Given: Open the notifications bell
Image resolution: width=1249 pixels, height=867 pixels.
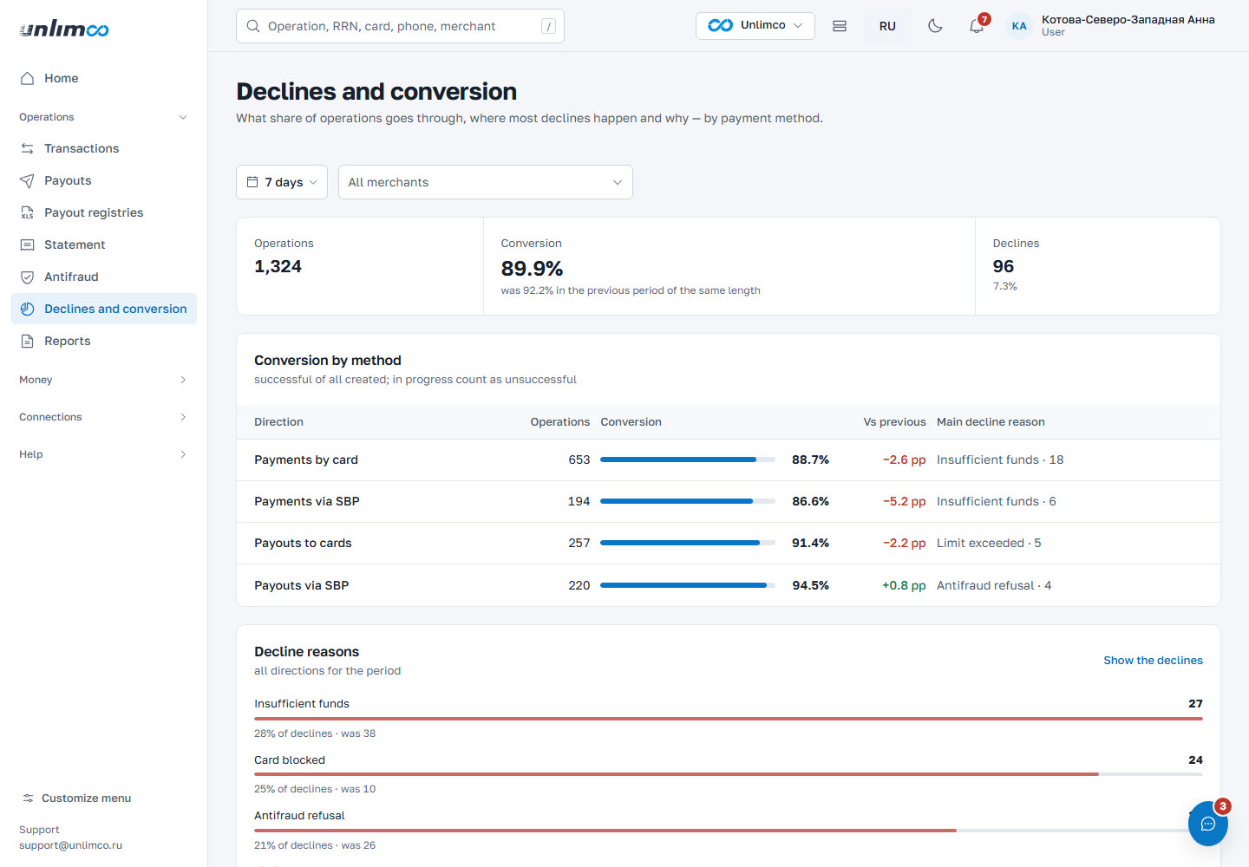Looking at the screenshot, I should 977,26.
